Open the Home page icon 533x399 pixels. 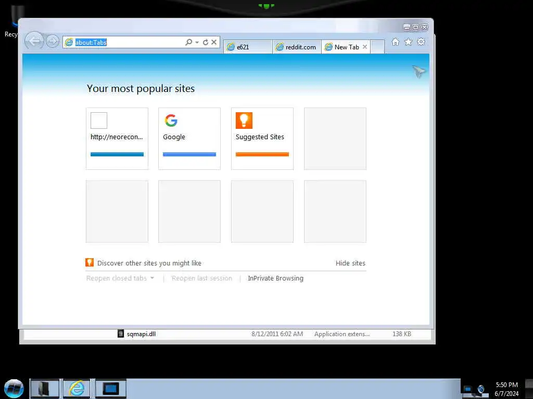coord(396,42)
